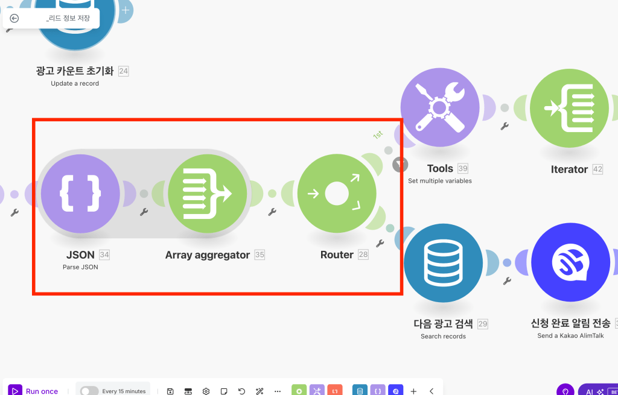
Task: Click the Tools "Set multiple variables" module
Action: pyautogui.click(x=440, y=107)
